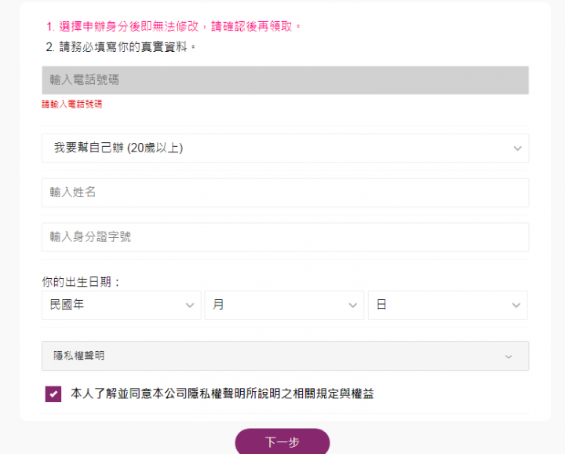Uncheck the privacy agreement checkbox
The image size is (565, 454).
pyautogui.click(x=53, y=394)
